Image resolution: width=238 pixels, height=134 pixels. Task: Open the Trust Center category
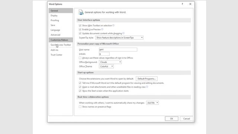[61, 55]
